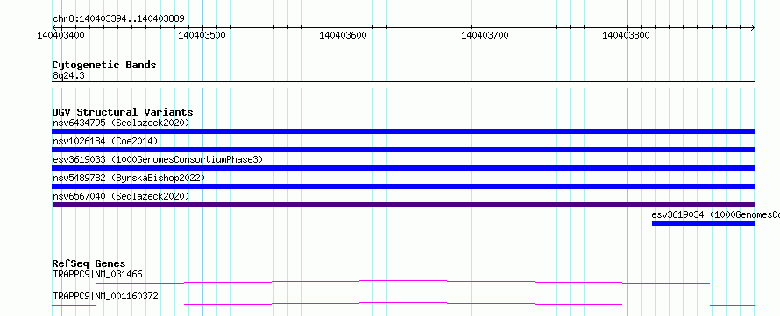The width and height of the screenshot is (780, 316).
Task: Click the ruler position 140403500
Action: [x=202, y=35]
